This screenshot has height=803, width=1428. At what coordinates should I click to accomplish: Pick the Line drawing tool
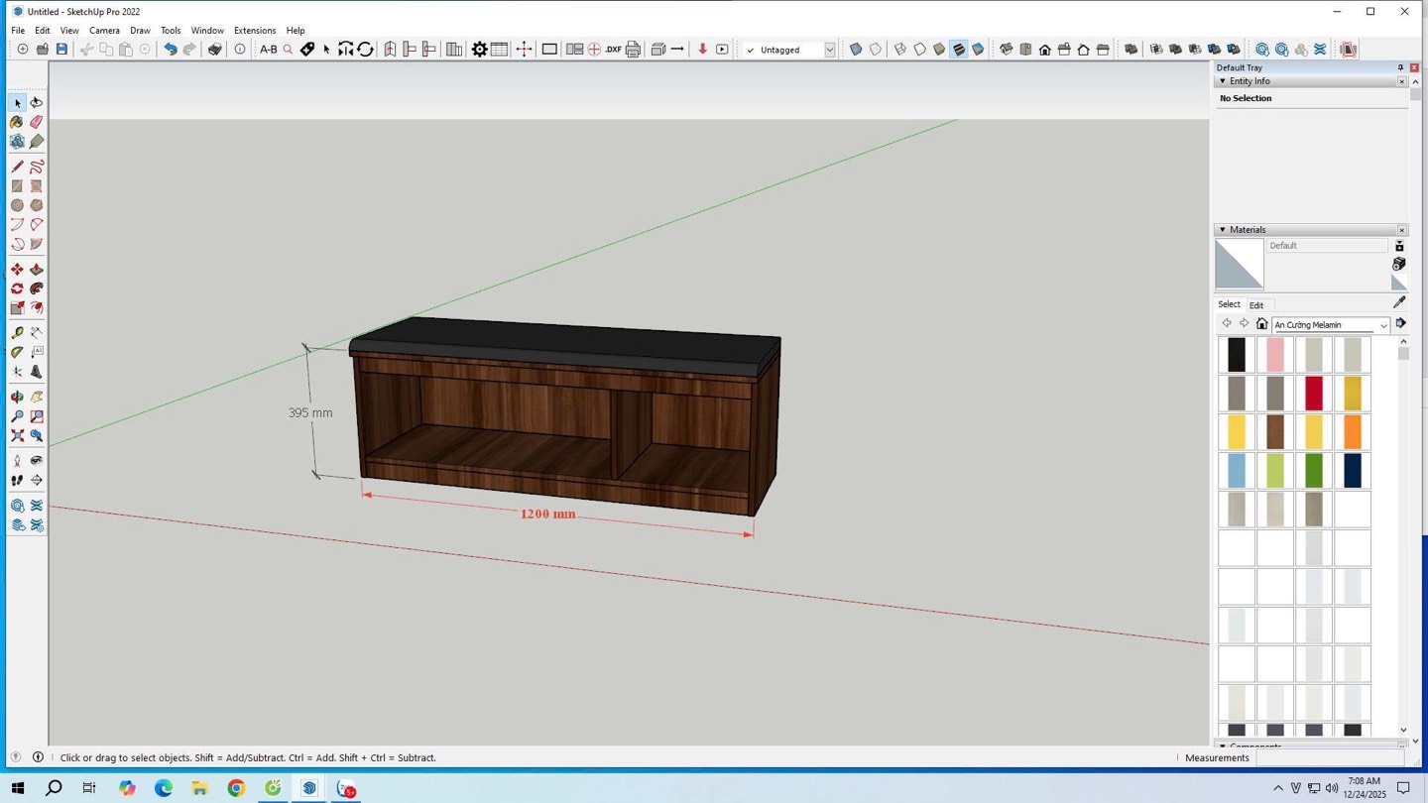(x=17, y=167)
